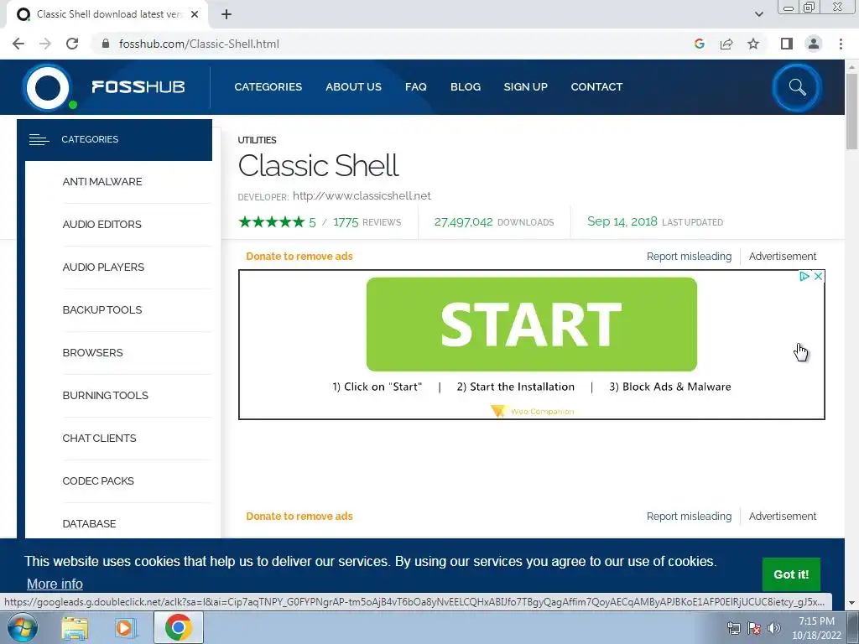Click the upper Donate to remove ads link

[299, 257]
